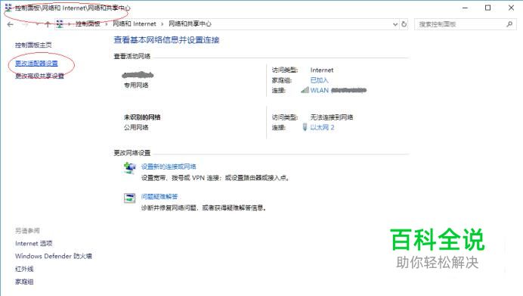Click 设置新的连接或网络 link
This screenshot has width=523, height=296.
(169, 167)
